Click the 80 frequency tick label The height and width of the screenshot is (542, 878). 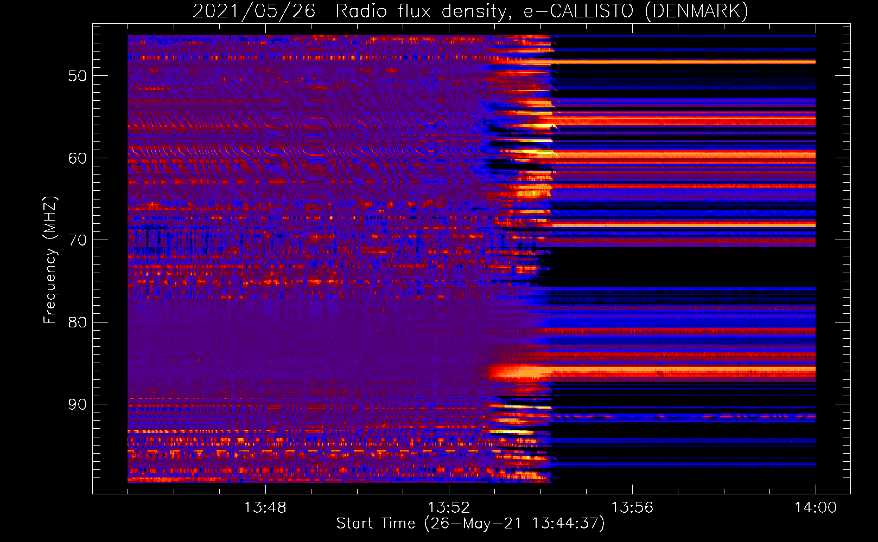77,322
